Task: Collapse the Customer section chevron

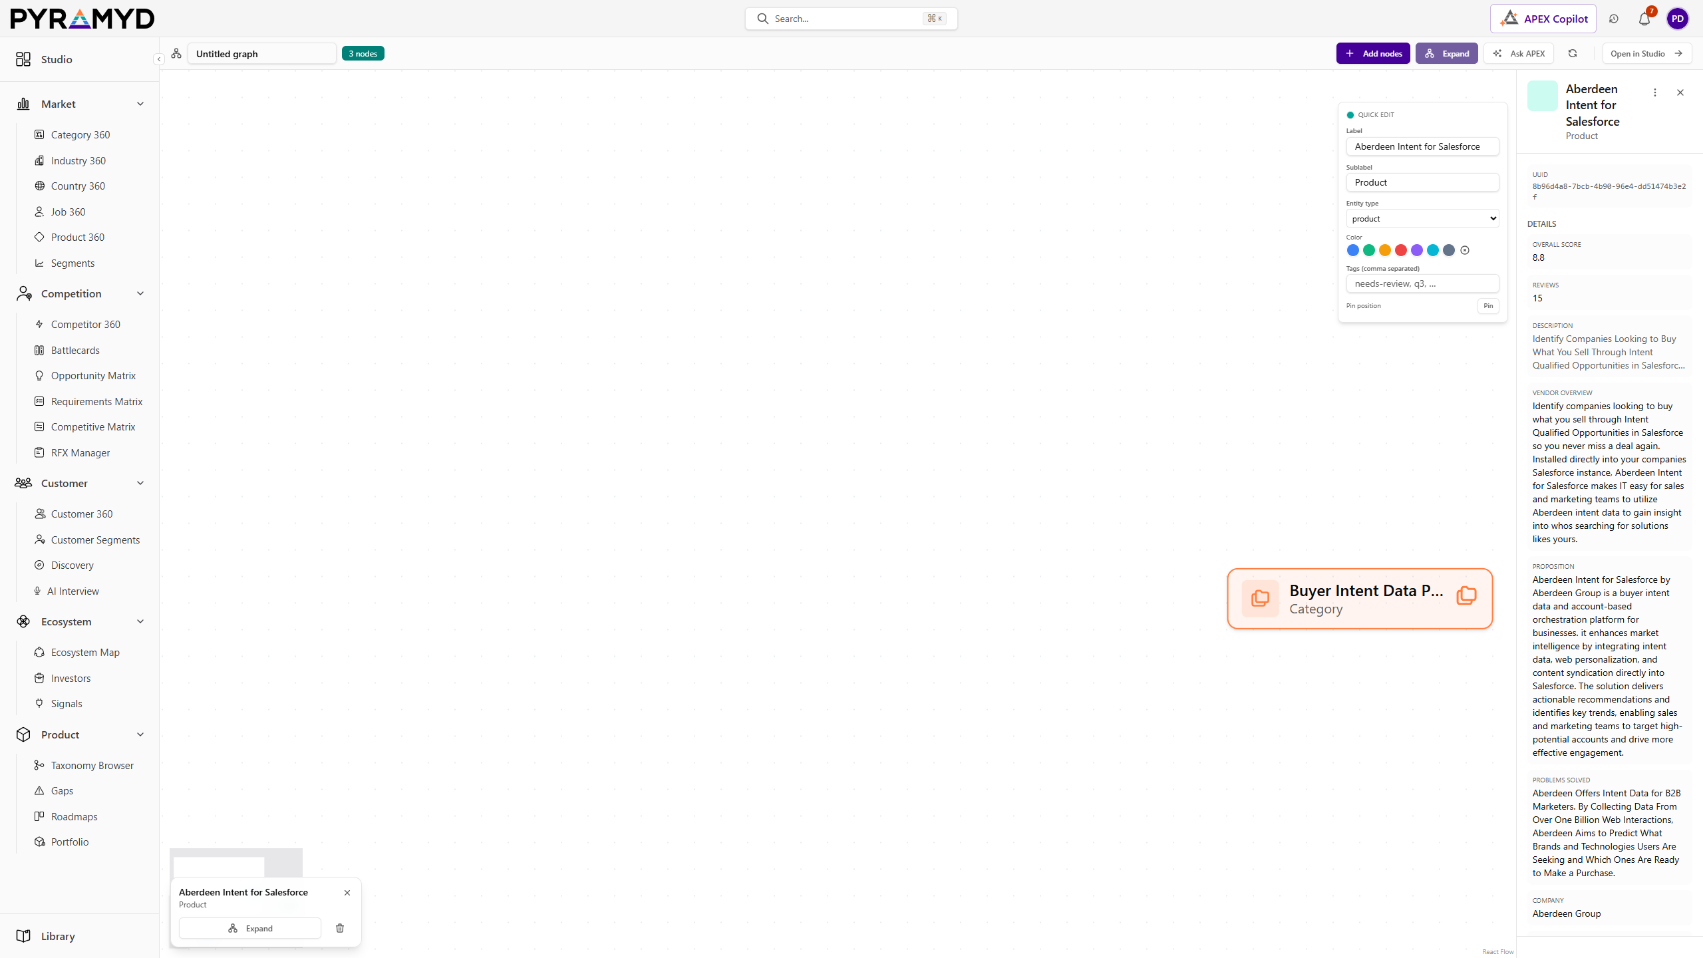Action: tap(140, 483)
